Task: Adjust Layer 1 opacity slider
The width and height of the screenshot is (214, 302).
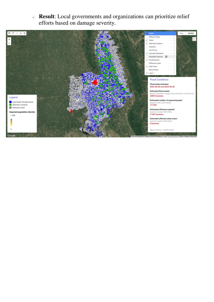Action: [x=172, y=73]
